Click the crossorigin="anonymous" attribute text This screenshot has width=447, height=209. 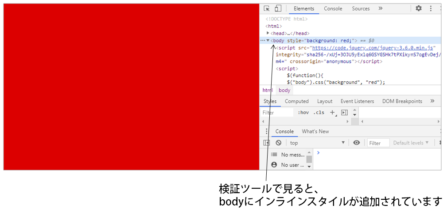click(x=323, y=61)
